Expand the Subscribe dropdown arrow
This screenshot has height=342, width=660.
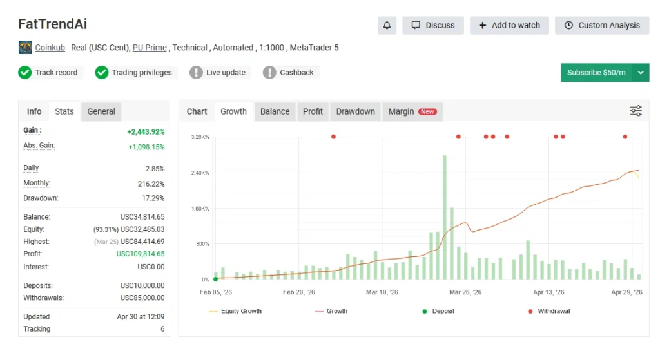641,73
